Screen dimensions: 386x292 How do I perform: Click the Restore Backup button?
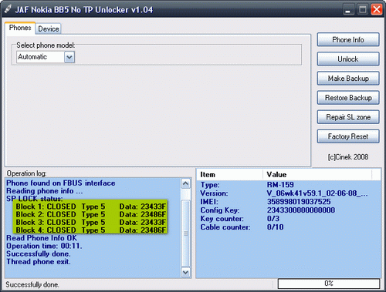348,98
